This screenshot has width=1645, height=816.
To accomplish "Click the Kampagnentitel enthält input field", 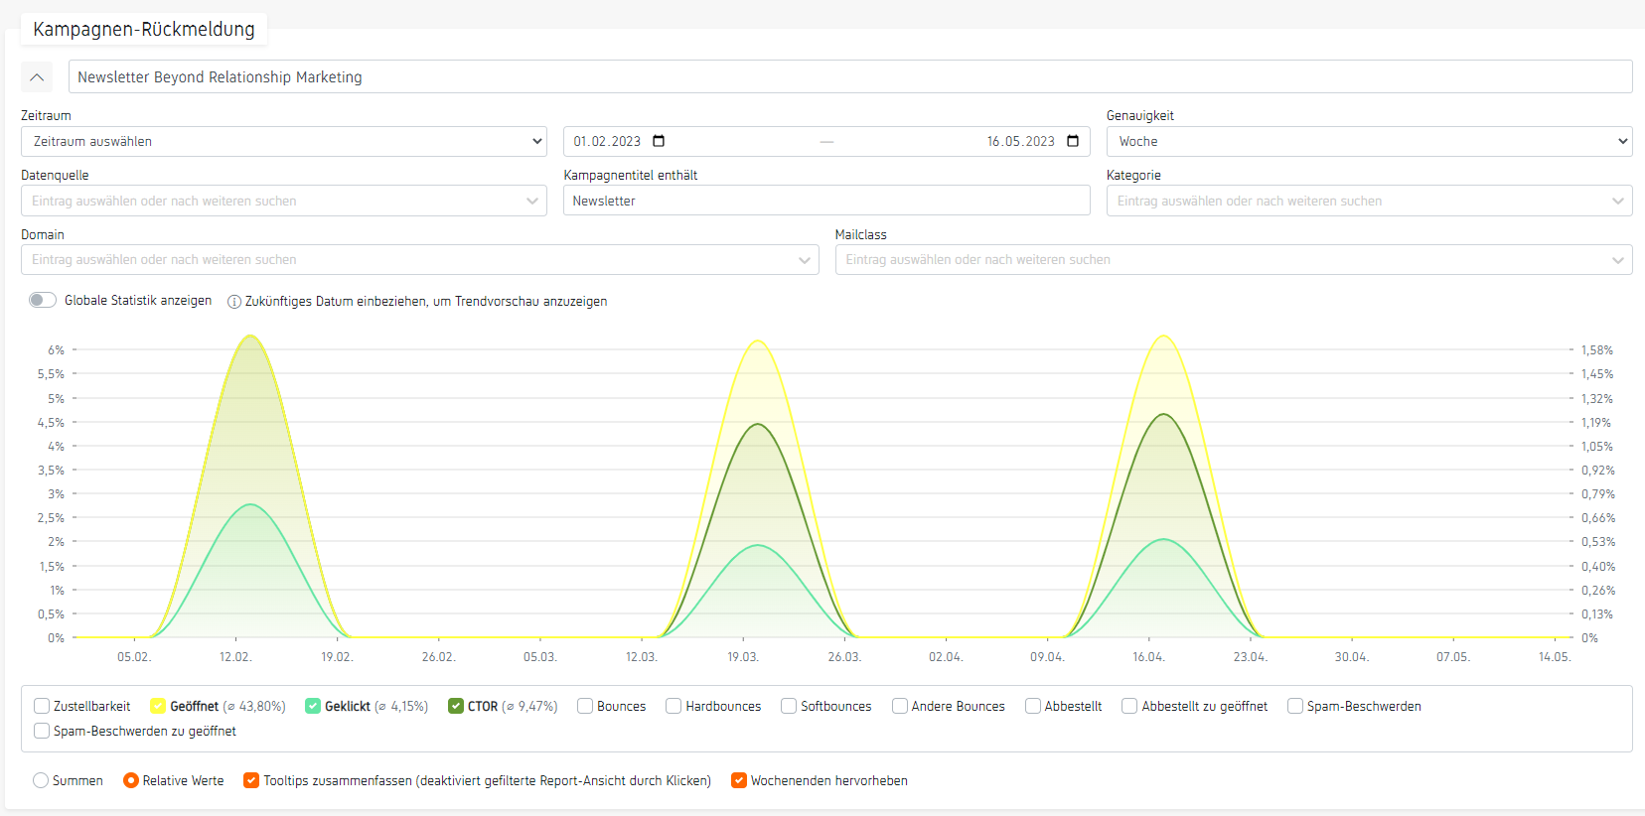I will coord(825,201).
